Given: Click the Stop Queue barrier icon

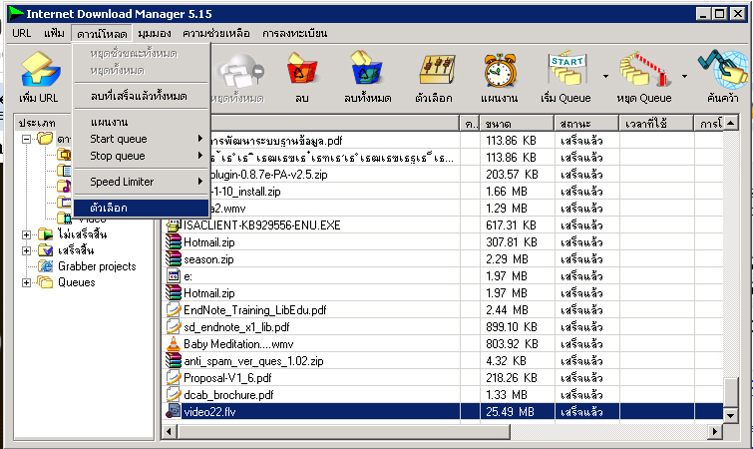Looking at the screenshot, I should point(645,70).
